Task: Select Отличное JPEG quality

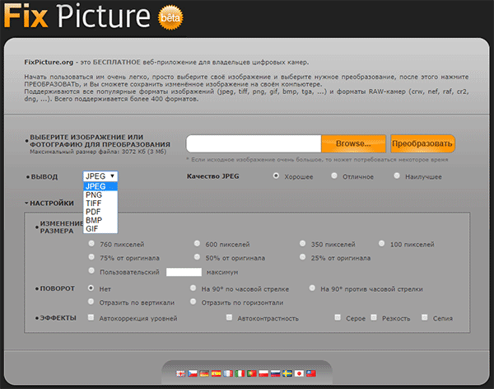Action: pyautogui.click(x=334, y=176)
